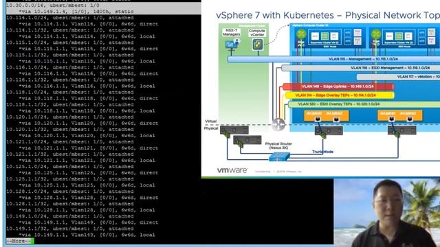Click the terminal line 10.121.1.0/24 attached
This screenshot has height=247, width=440.
point(70,142)
